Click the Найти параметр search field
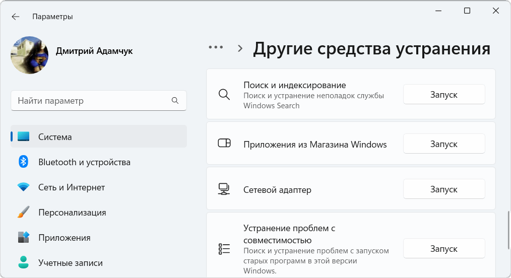This screenshot has height=278, width=511. 91,101
